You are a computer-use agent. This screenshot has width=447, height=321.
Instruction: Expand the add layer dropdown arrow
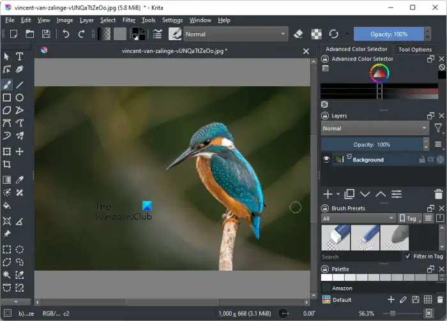pyautogui.click(x=338, y=194)
